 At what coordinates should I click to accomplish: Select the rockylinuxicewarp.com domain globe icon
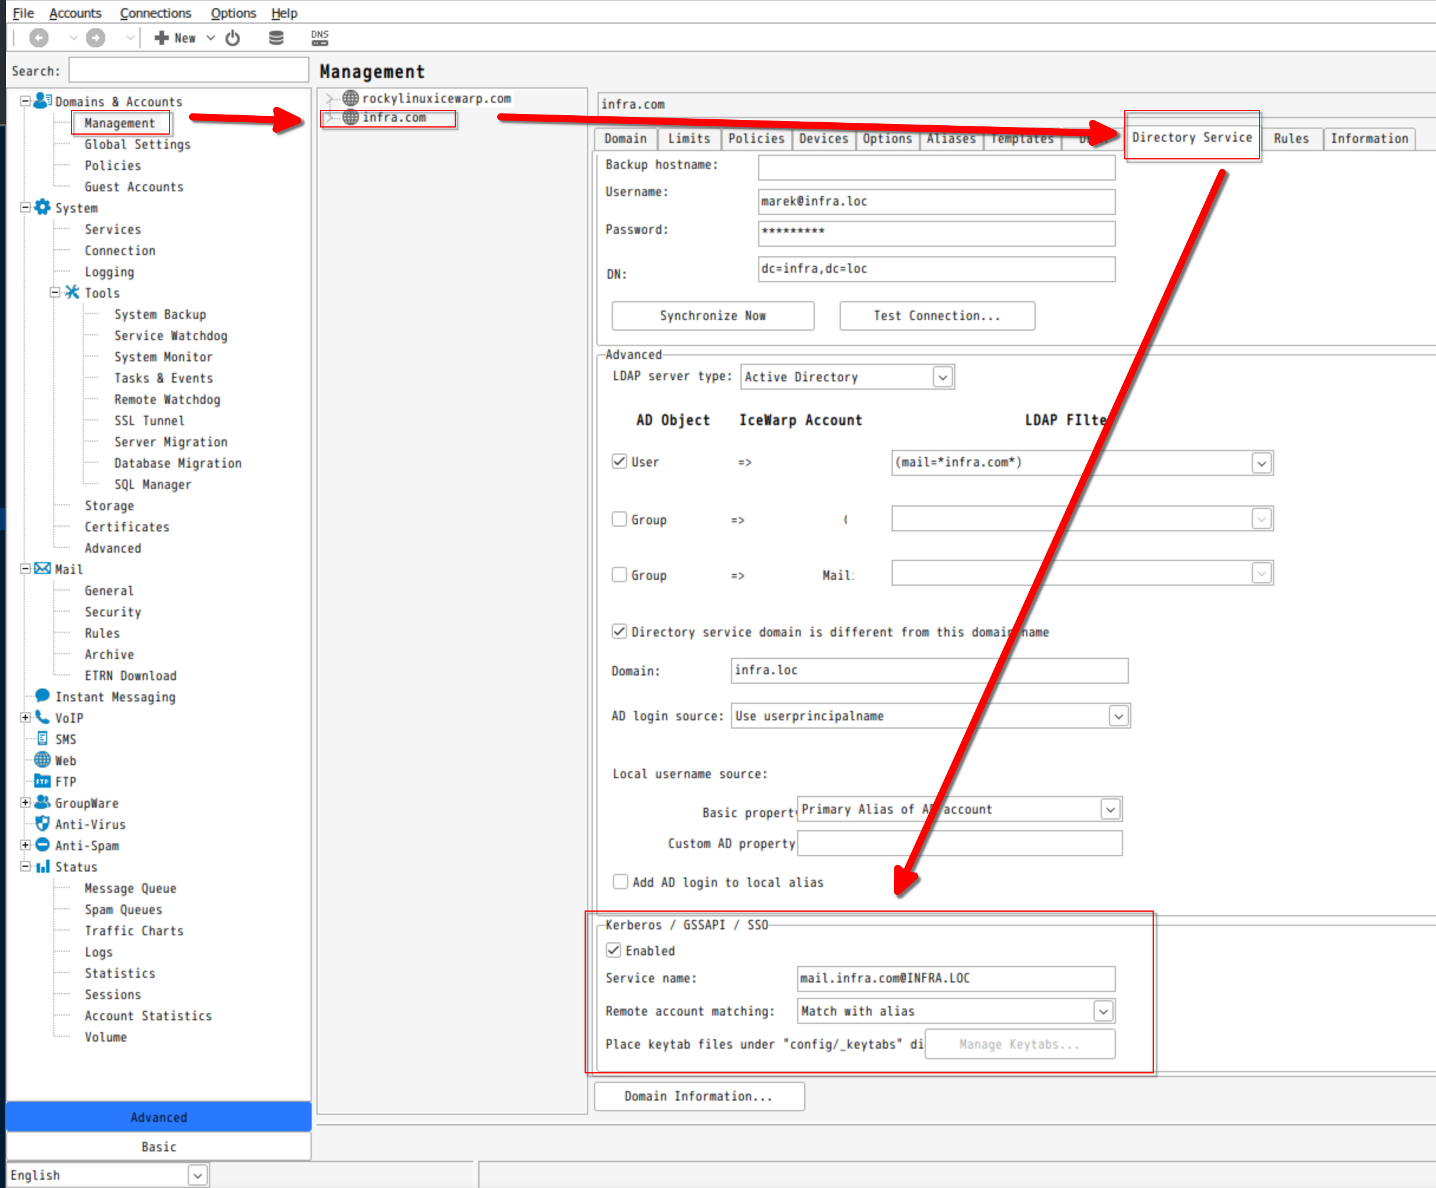click(x=351, y=99)
